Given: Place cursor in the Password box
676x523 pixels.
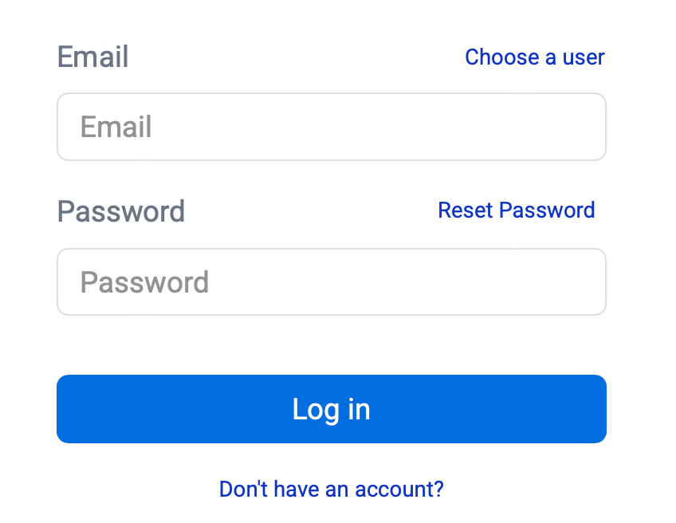Looking at the screenshot, I should point(331,282).
